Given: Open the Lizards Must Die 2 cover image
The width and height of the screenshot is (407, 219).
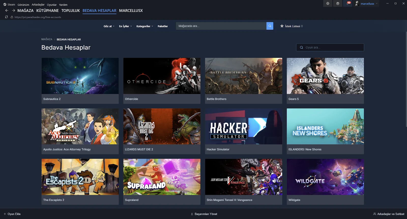Looking at the screenshot, I should coord(162,126).
